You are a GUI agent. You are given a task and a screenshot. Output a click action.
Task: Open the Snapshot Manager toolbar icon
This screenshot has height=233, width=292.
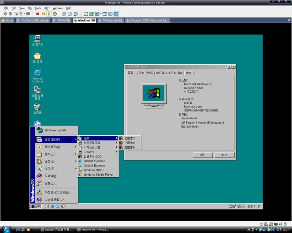pos(76,14)
